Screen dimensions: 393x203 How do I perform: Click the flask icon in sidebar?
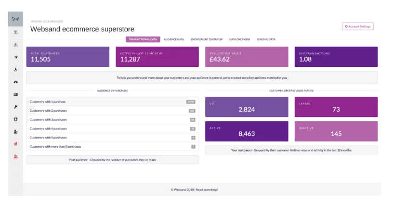15,69
